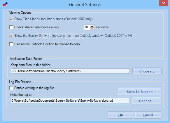The width and height of the screenshot is (170, 123).
Task: Decrease the seconds value with down arrow
Action: tap(92, 28)
